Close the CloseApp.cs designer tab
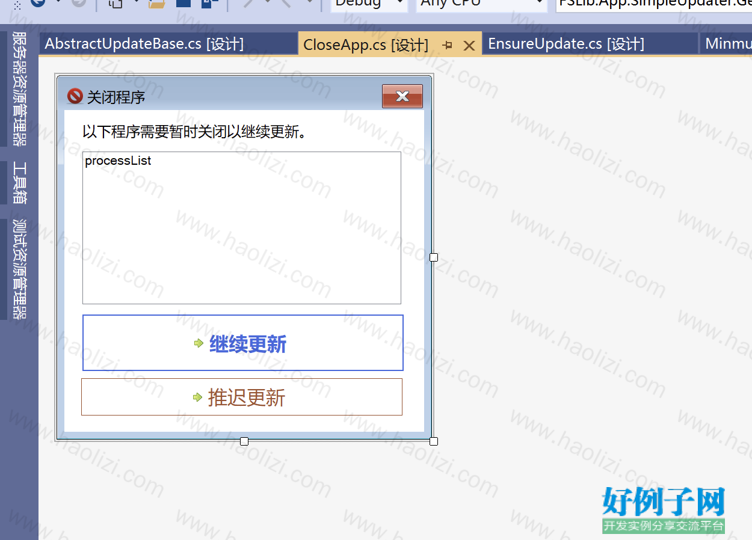 pyautogui.click(x=470, y=45)
